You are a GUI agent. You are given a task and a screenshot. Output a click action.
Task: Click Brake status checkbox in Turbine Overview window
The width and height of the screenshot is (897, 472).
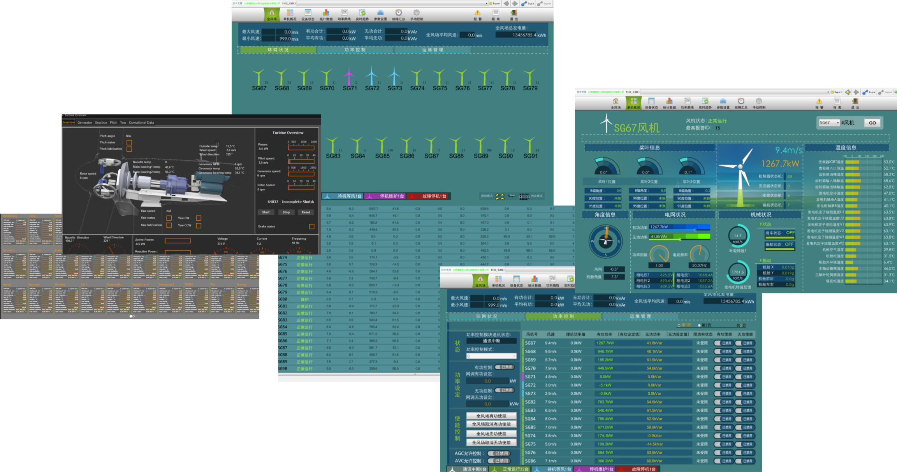[311, 226]
